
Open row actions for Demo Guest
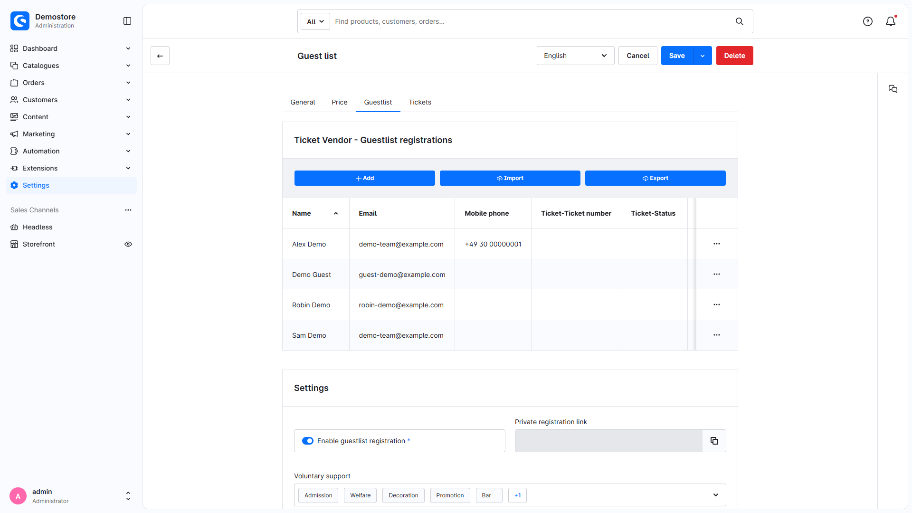click(x=717, y=274)
